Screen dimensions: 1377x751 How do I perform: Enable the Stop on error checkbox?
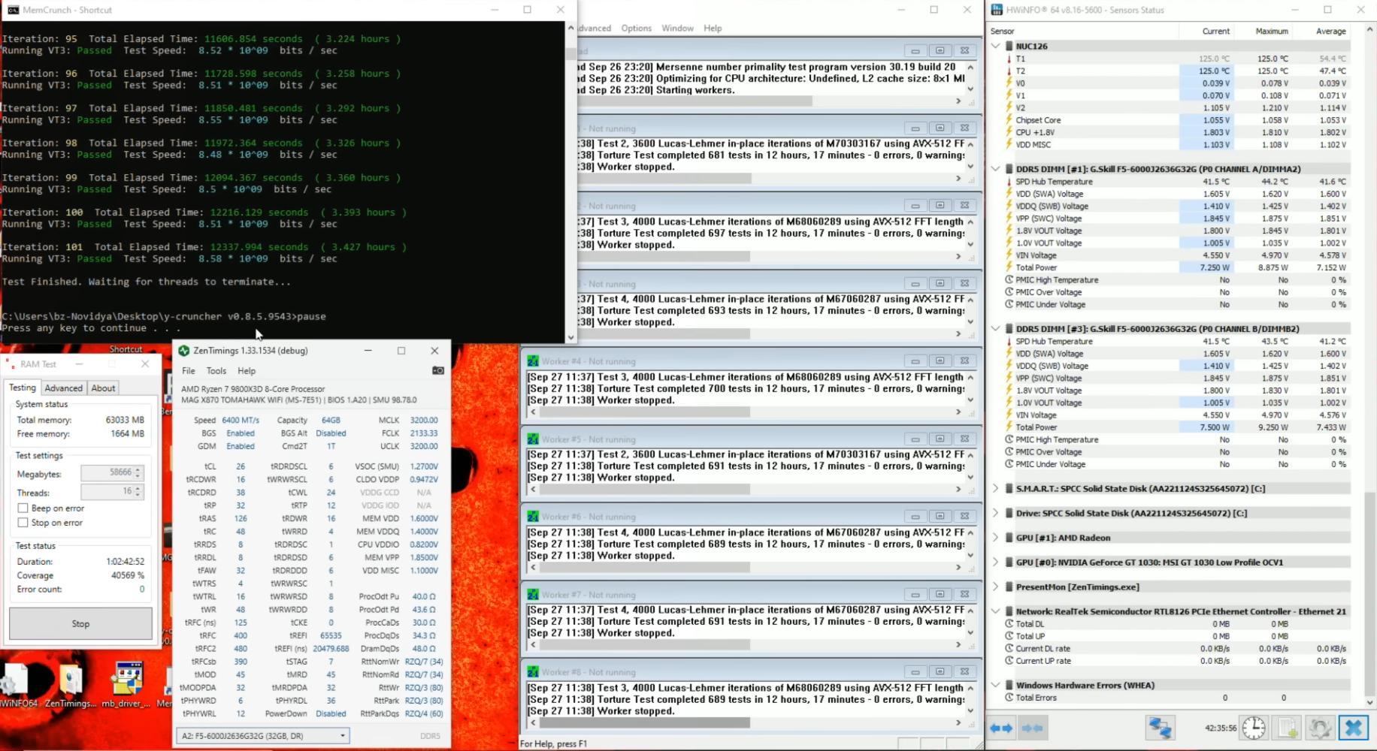23,523
